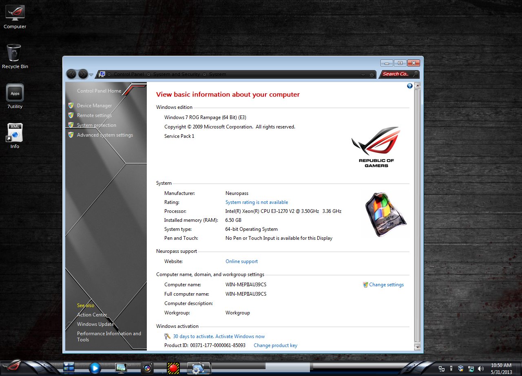This screenshot has width=522, height=376.
Task: Open recent pages chevron beside forward button
Action: click(x=91, y=74)
